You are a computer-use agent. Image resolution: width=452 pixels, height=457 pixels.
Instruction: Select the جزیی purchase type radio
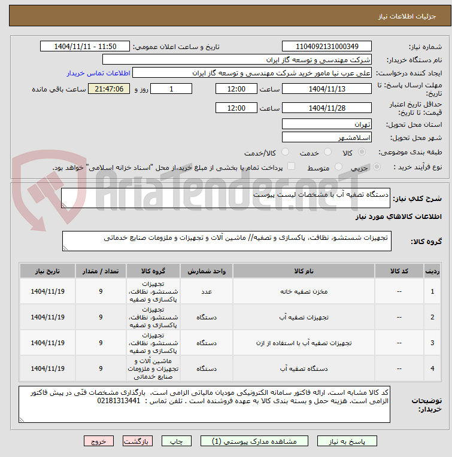pos(377,167)
